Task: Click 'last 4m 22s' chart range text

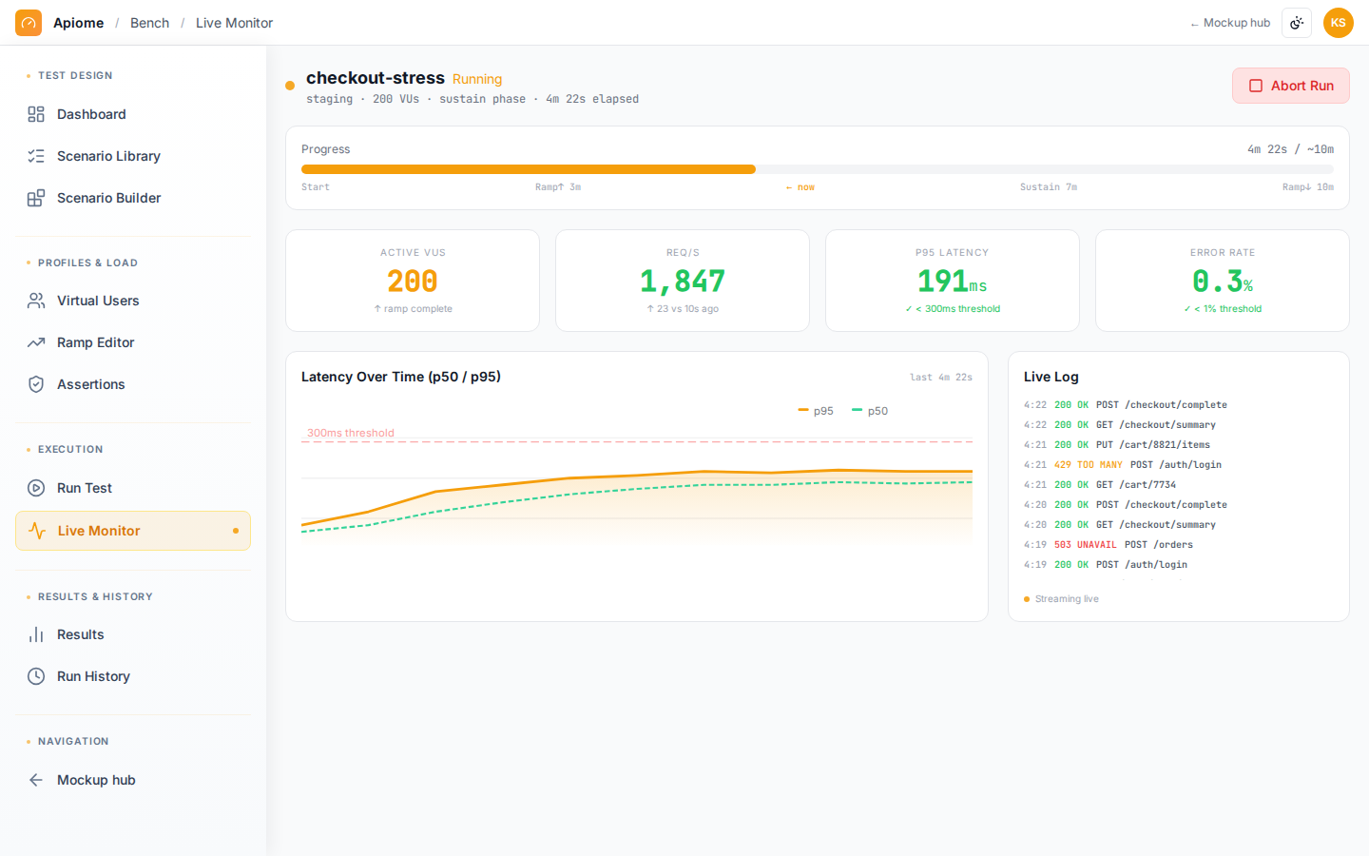Action: 941,378
